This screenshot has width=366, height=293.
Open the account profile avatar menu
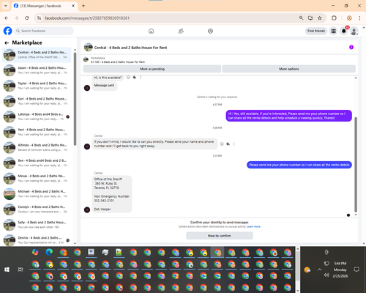tap(354, 31)
